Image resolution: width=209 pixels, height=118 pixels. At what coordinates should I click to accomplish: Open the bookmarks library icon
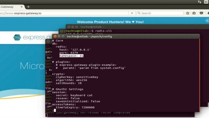click(x=194, y=13)
